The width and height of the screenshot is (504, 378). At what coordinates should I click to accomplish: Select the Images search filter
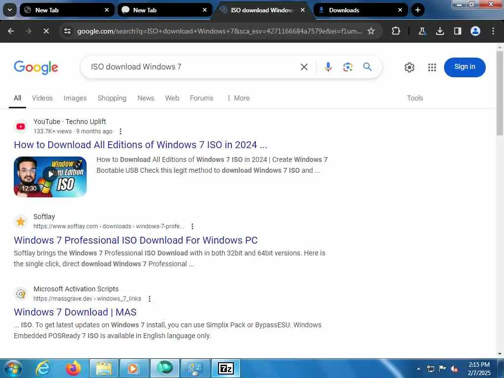tap(75, 98)
